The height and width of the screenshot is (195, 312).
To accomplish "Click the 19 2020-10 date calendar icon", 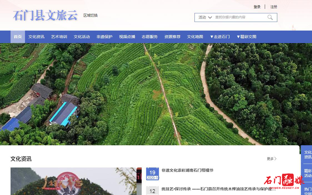I will point(153,174).
